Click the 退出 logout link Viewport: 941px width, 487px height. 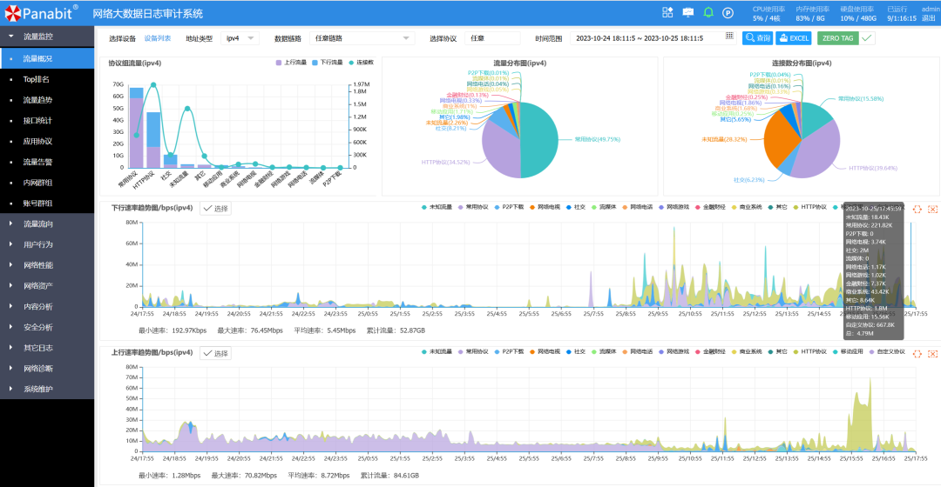929,18
